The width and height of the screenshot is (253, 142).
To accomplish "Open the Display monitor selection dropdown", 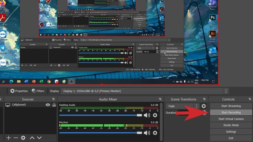I will click(x=144, y=91).
